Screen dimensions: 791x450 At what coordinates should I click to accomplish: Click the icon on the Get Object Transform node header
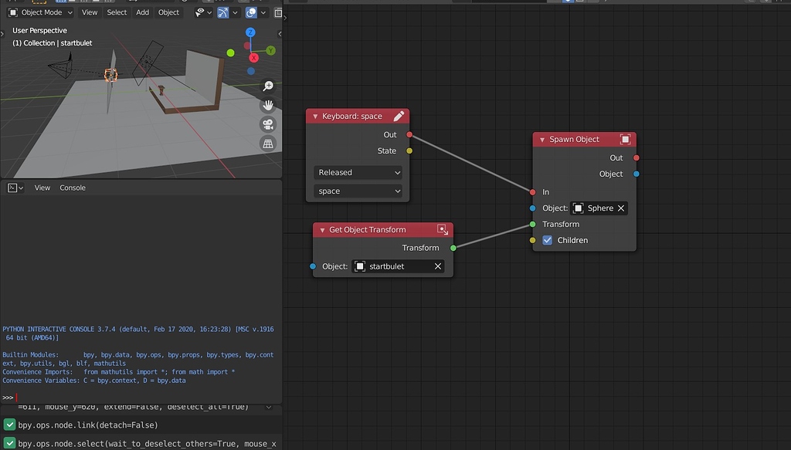click(442, 229)
